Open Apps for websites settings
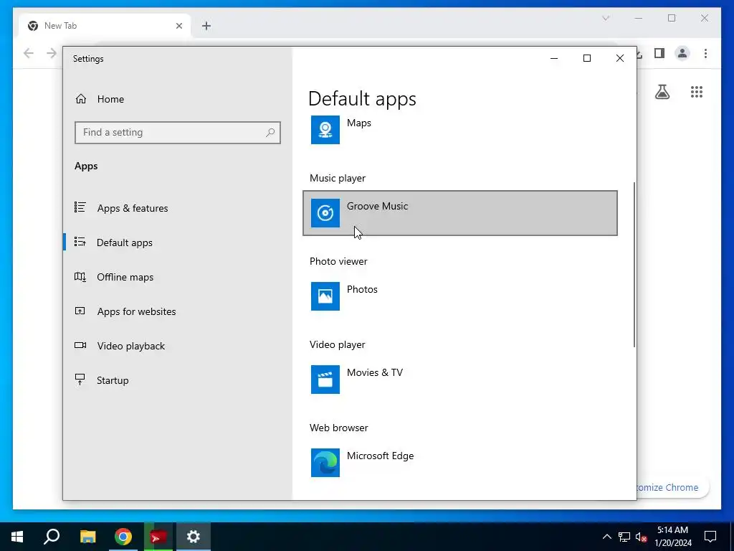This screenshot has height=551, width=734. [137, 311]
